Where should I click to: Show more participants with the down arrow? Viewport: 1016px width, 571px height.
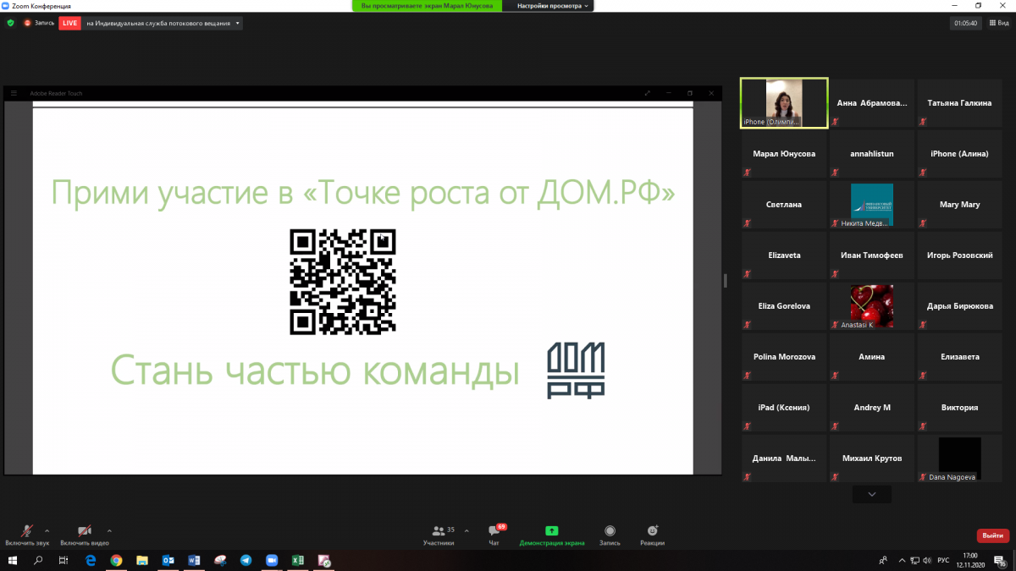pos(872,494)
